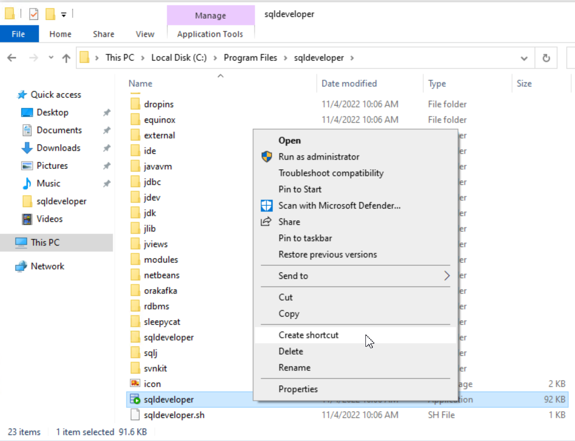The height and width of the screenshot is (441, 575).
Task: Open the Recent locations dropdown arrow
Action: click(51, 58)
